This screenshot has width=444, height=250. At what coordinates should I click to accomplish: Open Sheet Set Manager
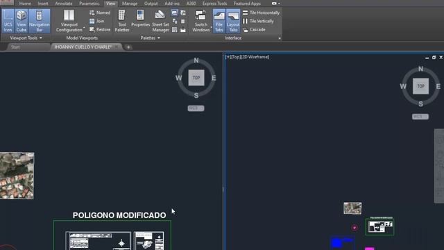(160, 21)
